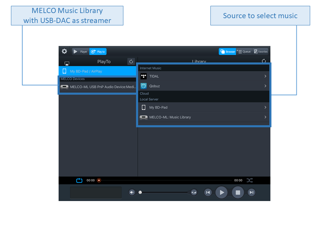Click the playback progress position marker
Screen dimensions: 329x247
(99, 180)
